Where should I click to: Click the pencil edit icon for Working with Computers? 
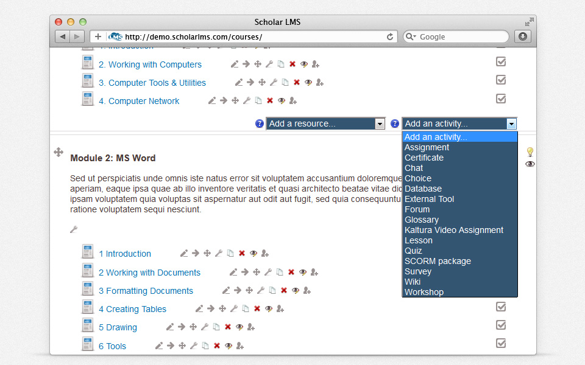coord(235,64)
